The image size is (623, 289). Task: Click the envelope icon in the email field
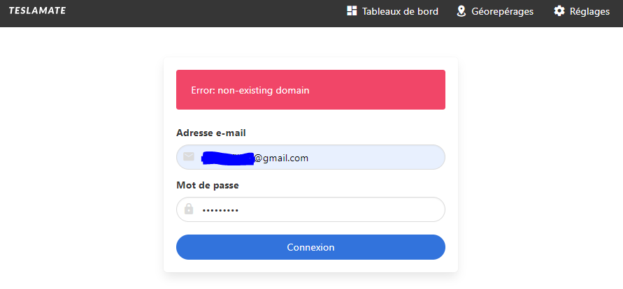189,157
